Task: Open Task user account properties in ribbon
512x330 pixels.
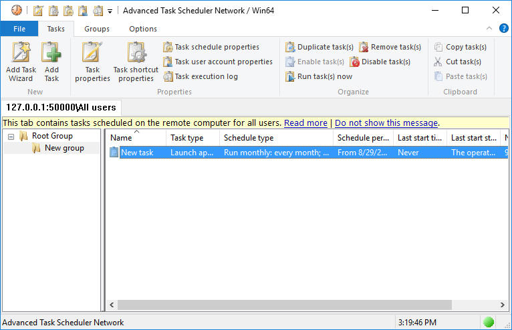Action: pos(218,62)
